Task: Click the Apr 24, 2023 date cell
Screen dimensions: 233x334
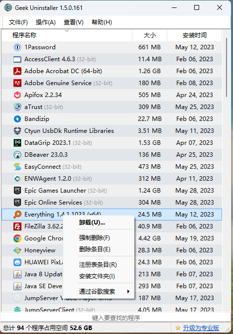Action: tap(195, 95)
